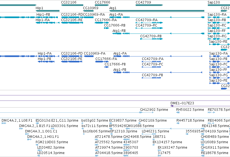Select the LD20514.3prime EST

coord(38,156)
